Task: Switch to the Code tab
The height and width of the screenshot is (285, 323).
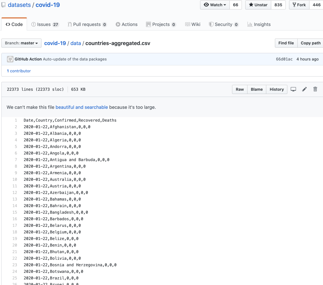Action: (x=14, y=24)
